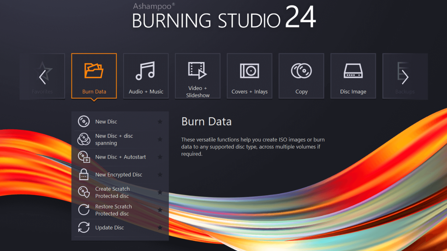Open the Disc Image category tile
The height and width of the screenshot is (251, 447).
tap(353, 76)
